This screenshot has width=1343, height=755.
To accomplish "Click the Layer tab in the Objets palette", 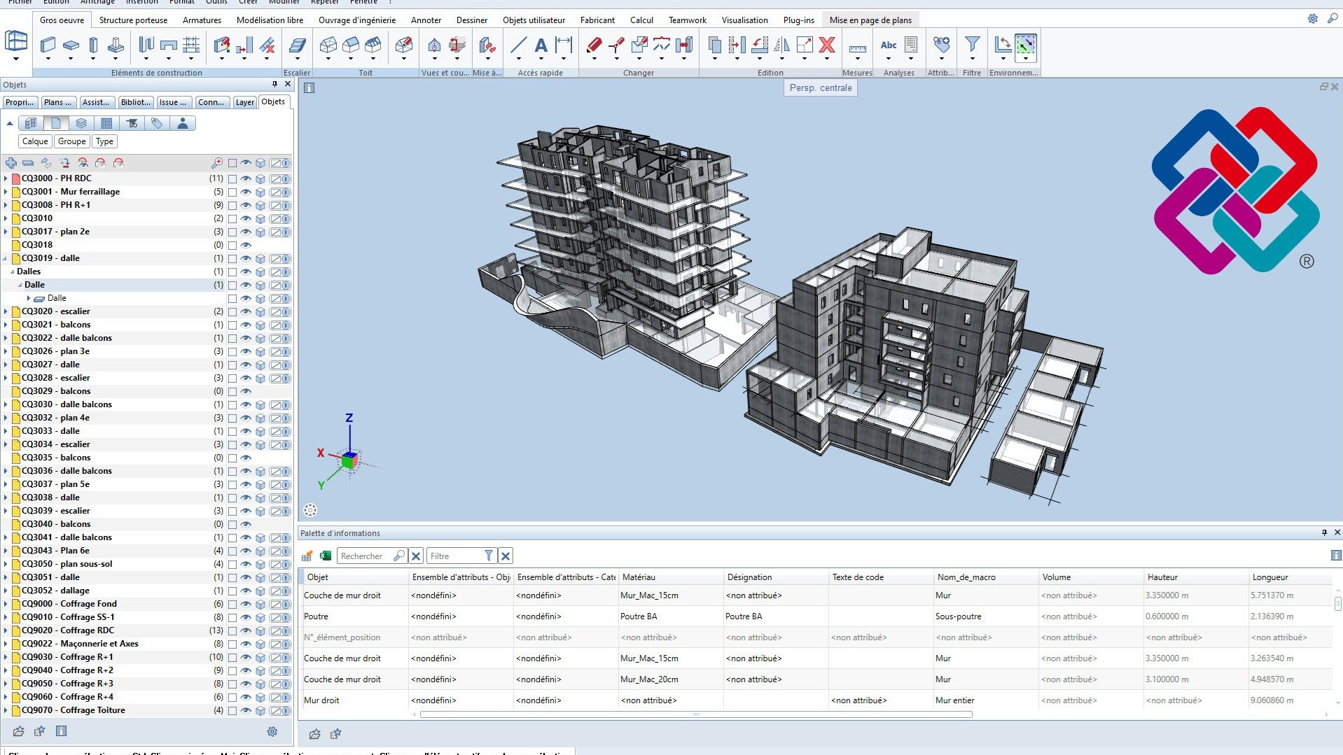I will (245, 102).
